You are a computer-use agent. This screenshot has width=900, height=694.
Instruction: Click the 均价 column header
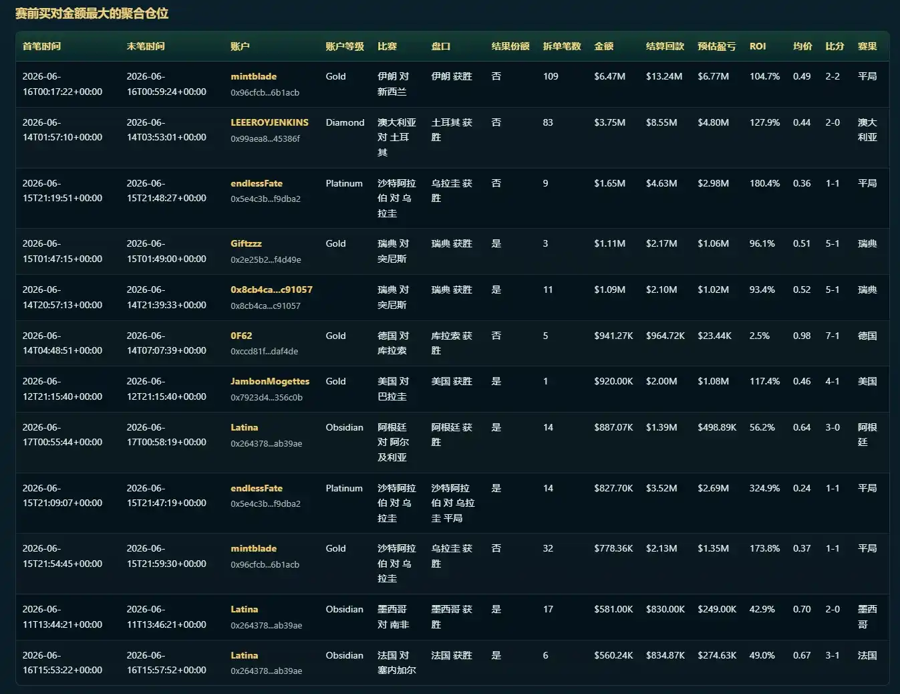coord(802,46)
